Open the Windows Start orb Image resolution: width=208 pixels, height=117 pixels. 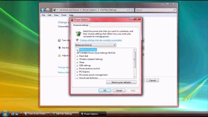5,114
